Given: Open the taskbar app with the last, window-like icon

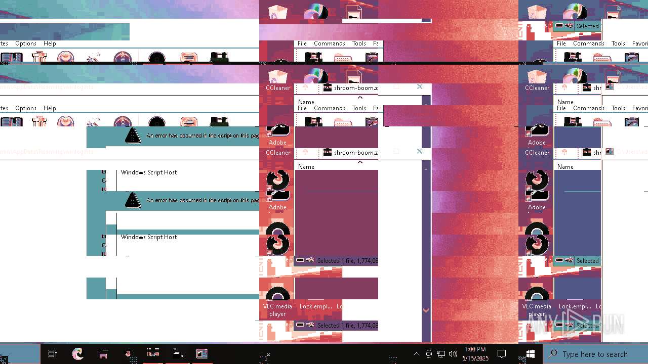Looking at the screenshot, I should pos(202,354).
